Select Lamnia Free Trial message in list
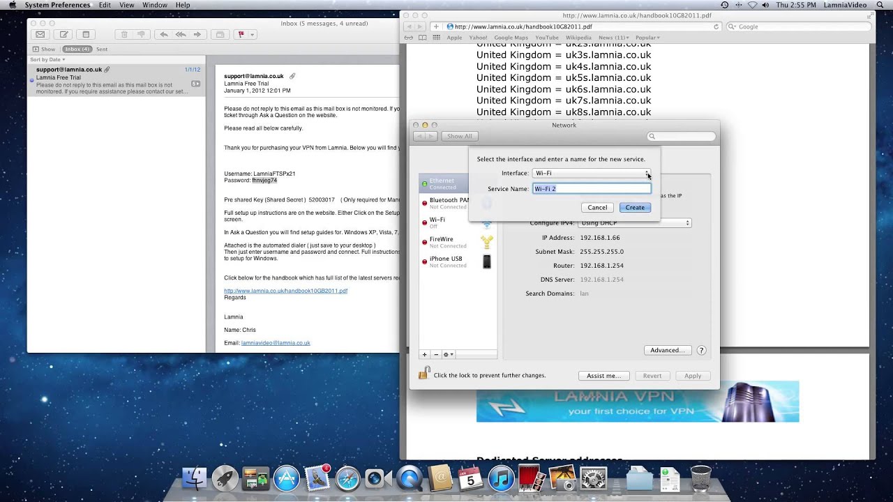Image resolution: width=893 pixels, height=502 pixels. coord(116,80)
